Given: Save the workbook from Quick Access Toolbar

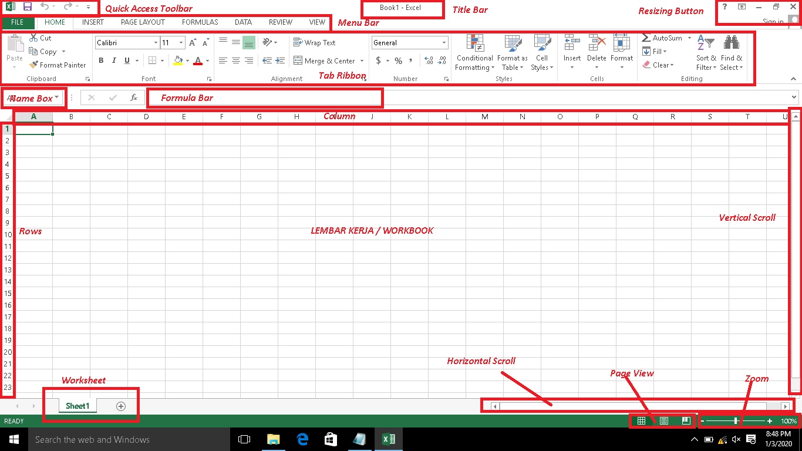Looking at the screenshot, I should [27, 7].
